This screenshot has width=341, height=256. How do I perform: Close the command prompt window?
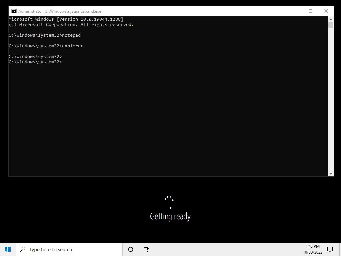click(326, 11)
